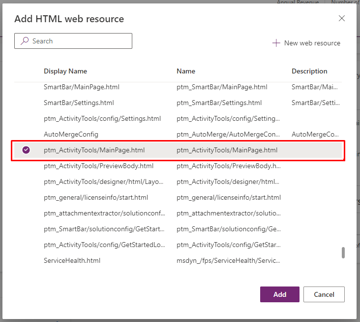
Task: Select ptm_ActivityTools/config/GetStartedLo... row
Action: point(178,245)
